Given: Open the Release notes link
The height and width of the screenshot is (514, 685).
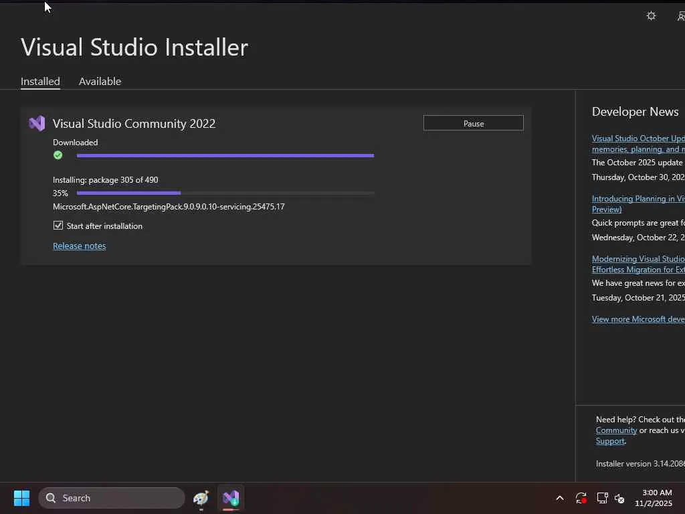Looking at the screenshot, I should click(x=80, y=246).
